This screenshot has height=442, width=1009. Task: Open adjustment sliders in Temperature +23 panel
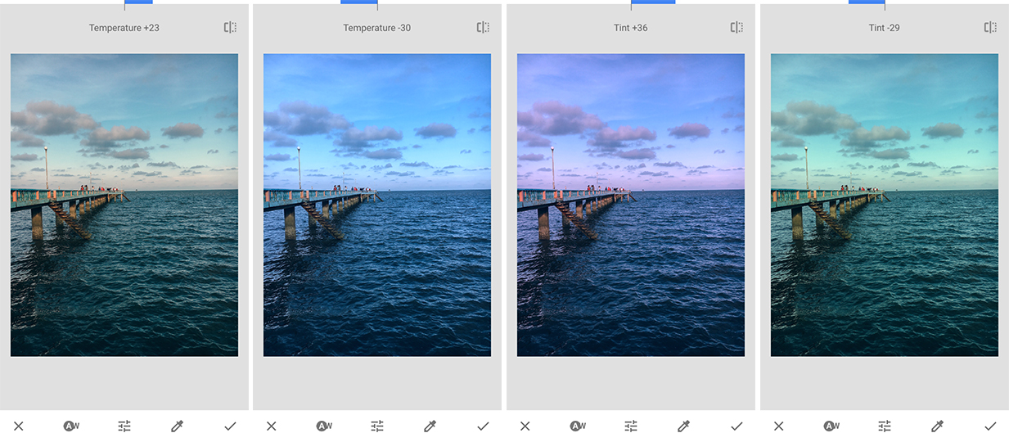pos(124,426)
